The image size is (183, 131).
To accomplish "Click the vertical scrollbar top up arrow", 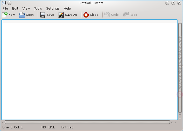I will (180, 21).
